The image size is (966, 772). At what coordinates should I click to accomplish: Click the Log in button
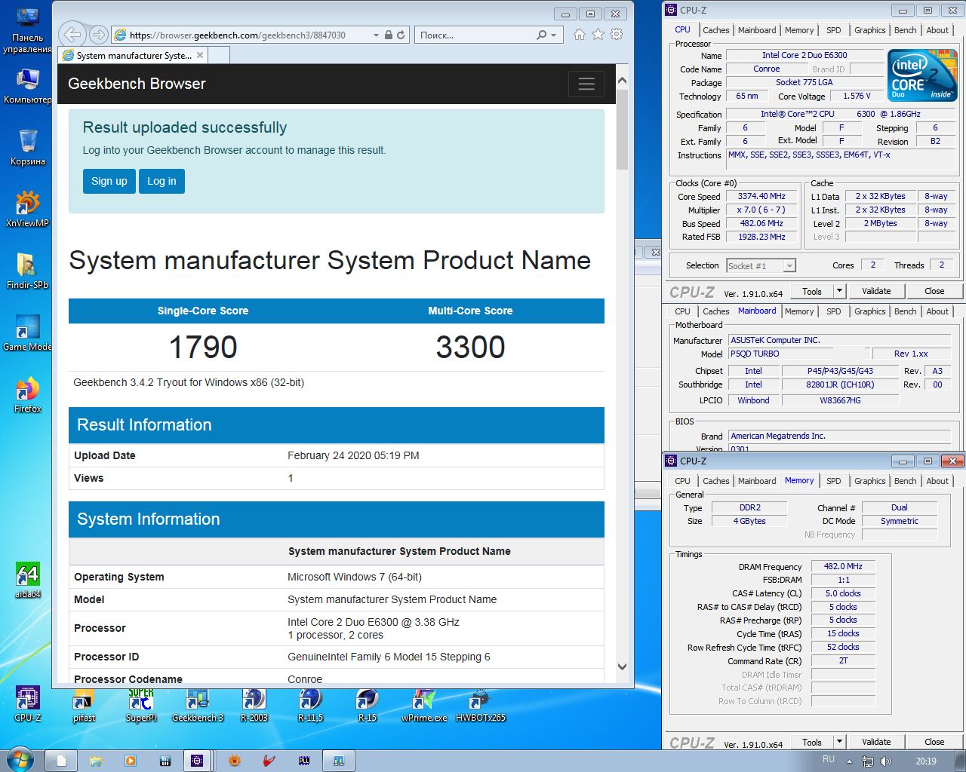(162, 181)
